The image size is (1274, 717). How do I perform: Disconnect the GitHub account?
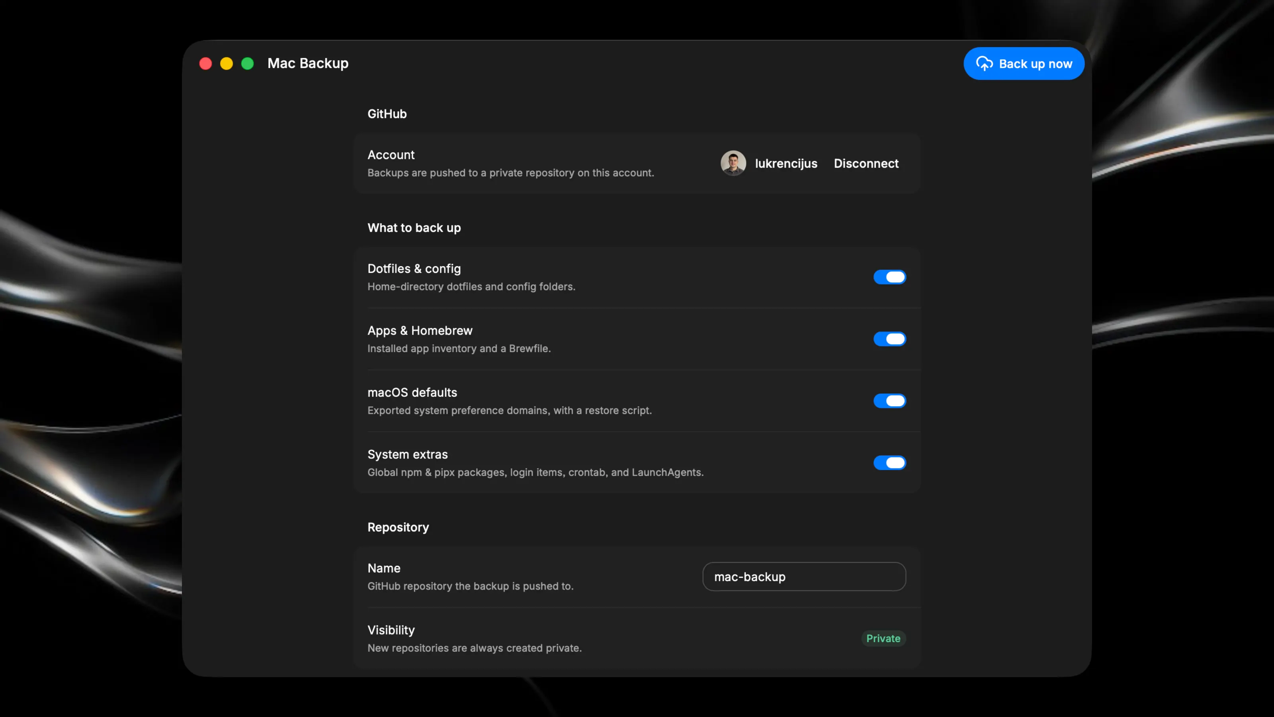coord(866,163)
